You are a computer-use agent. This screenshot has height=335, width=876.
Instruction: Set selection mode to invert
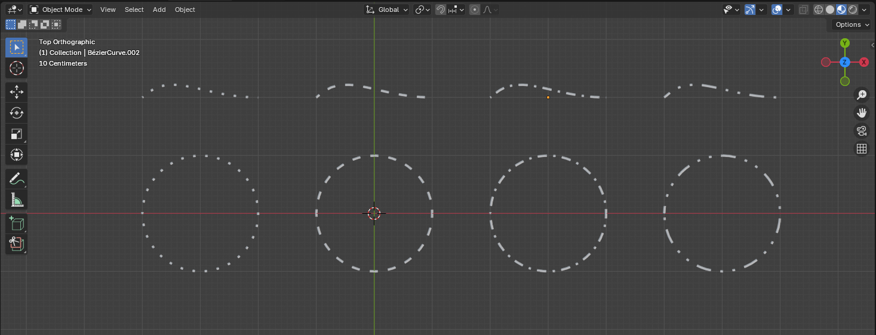[x=45, y=24]
